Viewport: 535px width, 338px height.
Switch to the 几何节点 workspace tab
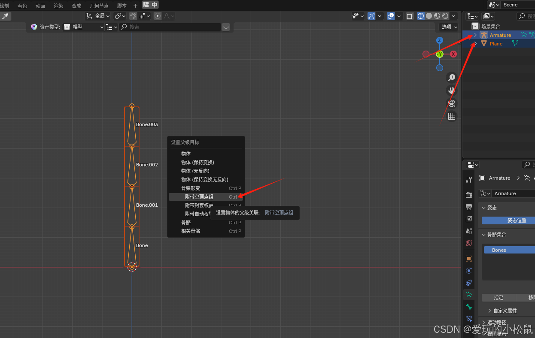(x=99, y=6)
